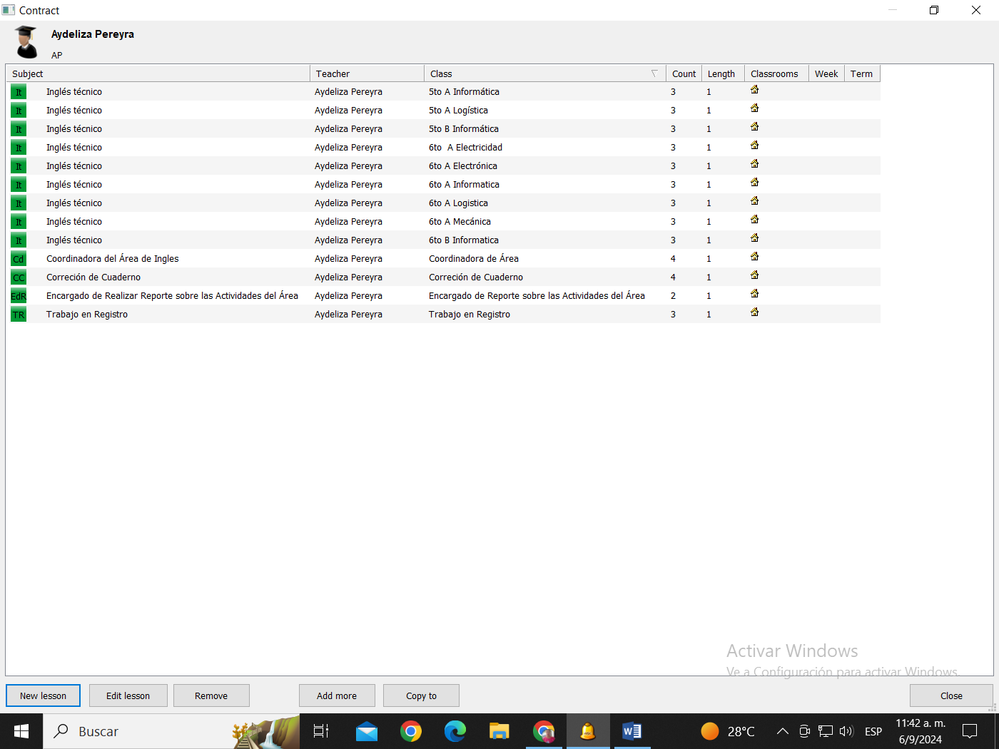Image resolution: width=999 pixels, height=749 pixels.
Task: Click the green 'TR' subject icon
Action: pos(19,315)
